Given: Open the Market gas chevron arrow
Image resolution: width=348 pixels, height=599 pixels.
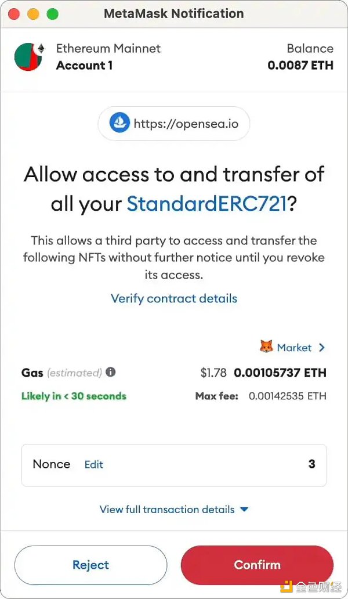Looking at the screenshot, I should point(322,347).
